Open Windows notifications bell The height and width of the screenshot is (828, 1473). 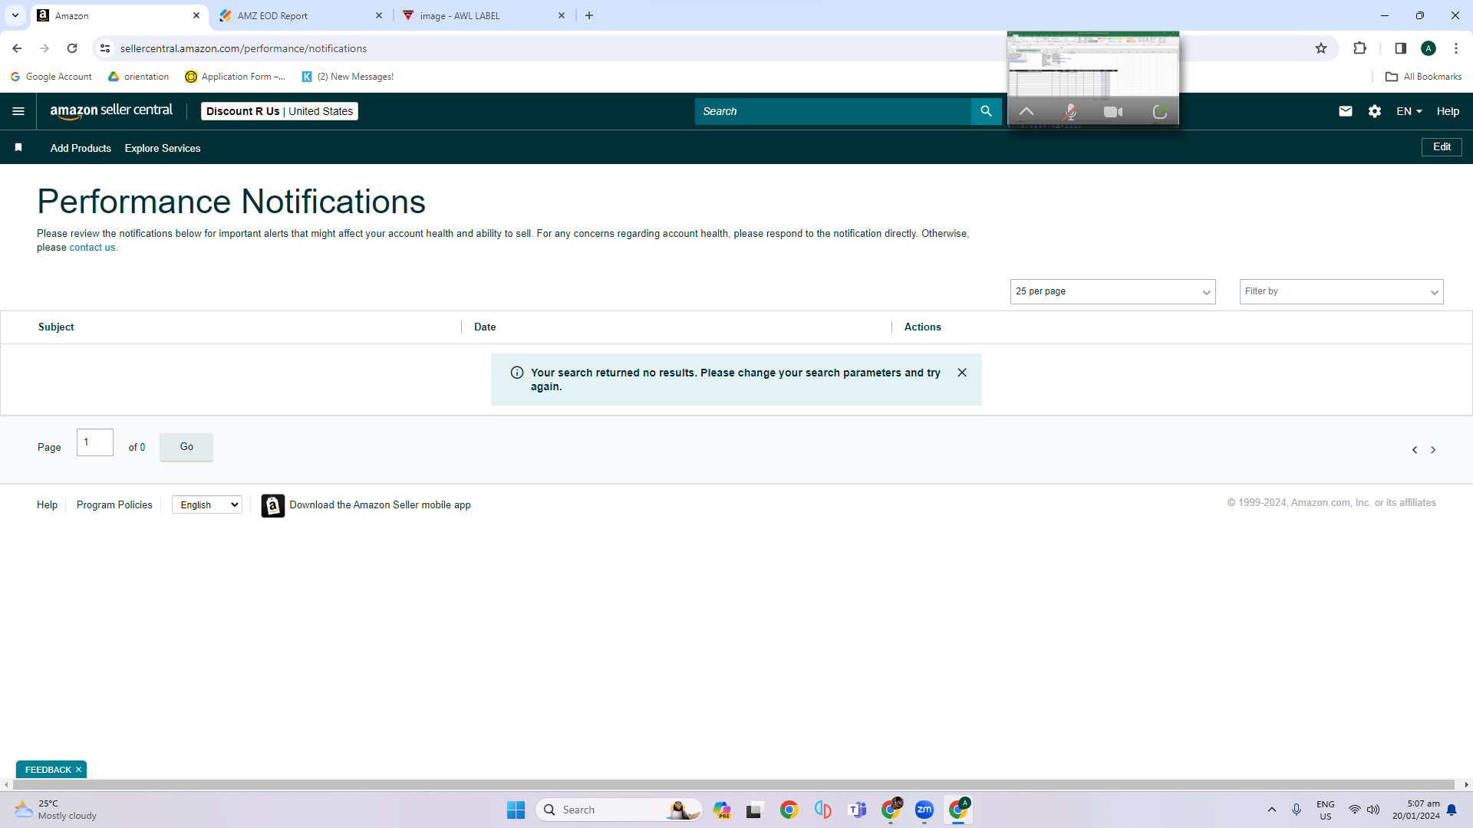tap(1452, 810)
